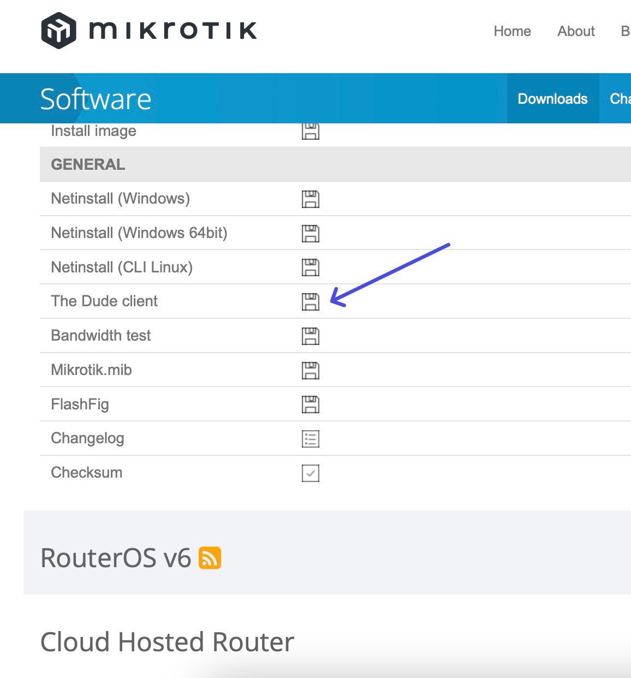Open the About navigation item

[576, 31]
